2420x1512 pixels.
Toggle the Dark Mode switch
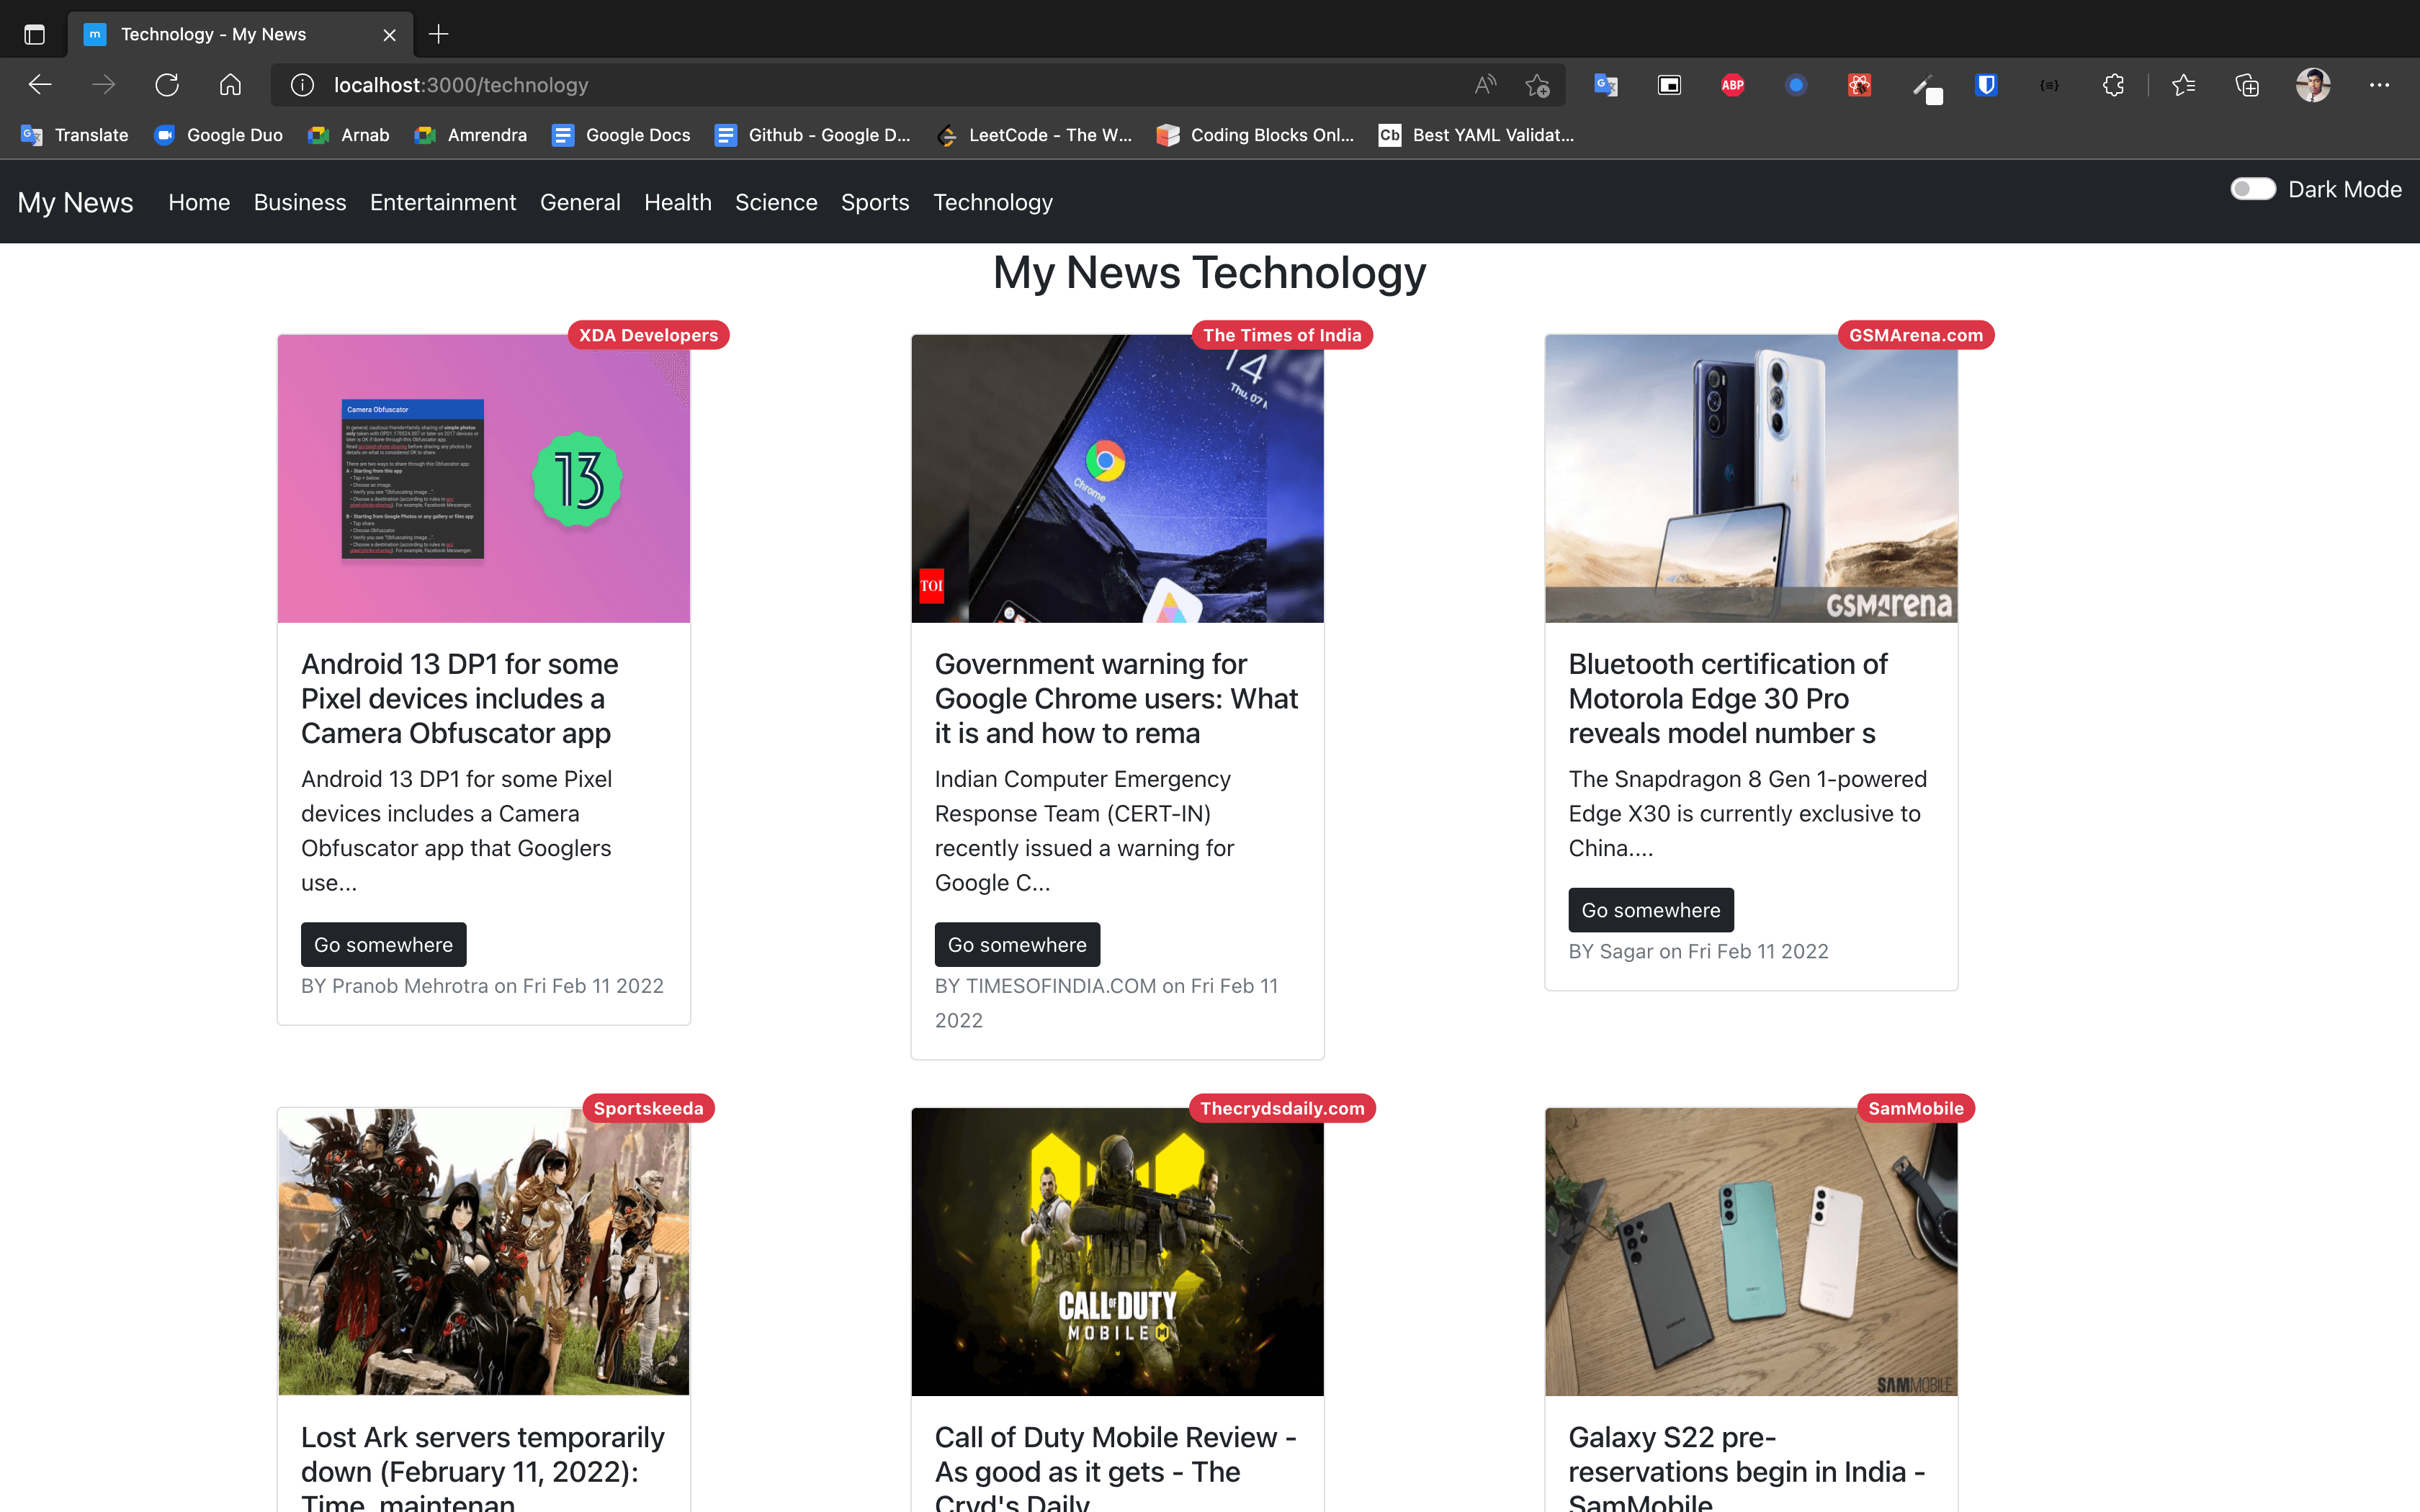pyautogui.click(x=2253, y=189)
